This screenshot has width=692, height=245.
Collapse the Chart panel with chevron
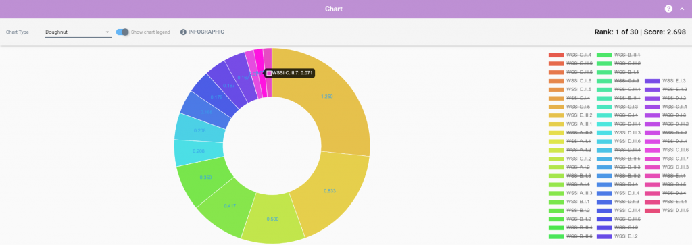pyautogui.click(x=682, y=9)
